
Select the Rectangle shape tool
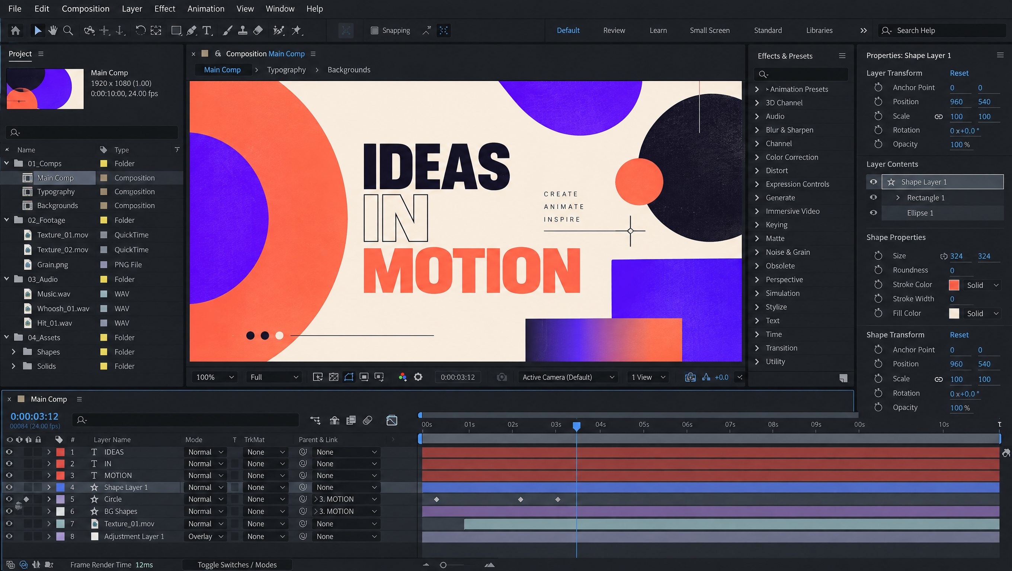point(176,30)
